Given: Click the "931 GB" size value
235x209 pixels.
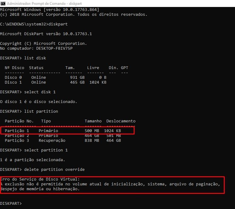Looking at the screenshot, I should pos(77,78).
